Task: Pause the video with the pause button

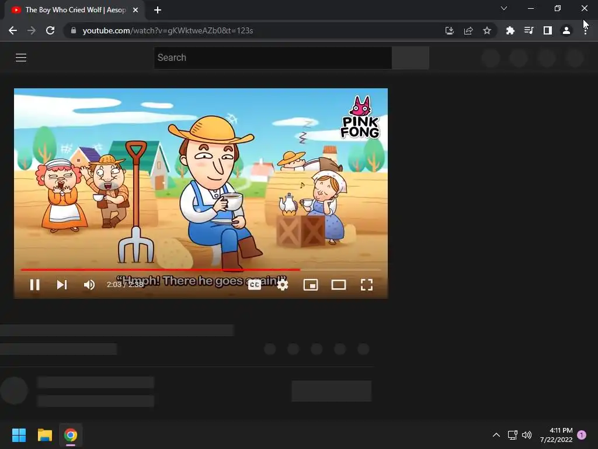Action: tap(34, 285)
